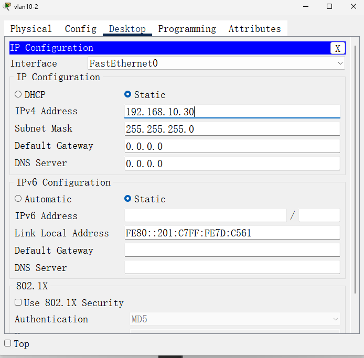The width and height of the screenshot is (364, 358).
Task: Click the Subnet Mask field
Action: [232, 129]
